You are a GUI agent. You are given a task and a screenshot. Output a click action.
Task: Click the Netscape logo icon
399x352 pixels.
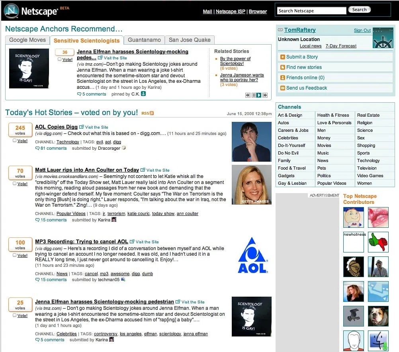coord(12,11)
